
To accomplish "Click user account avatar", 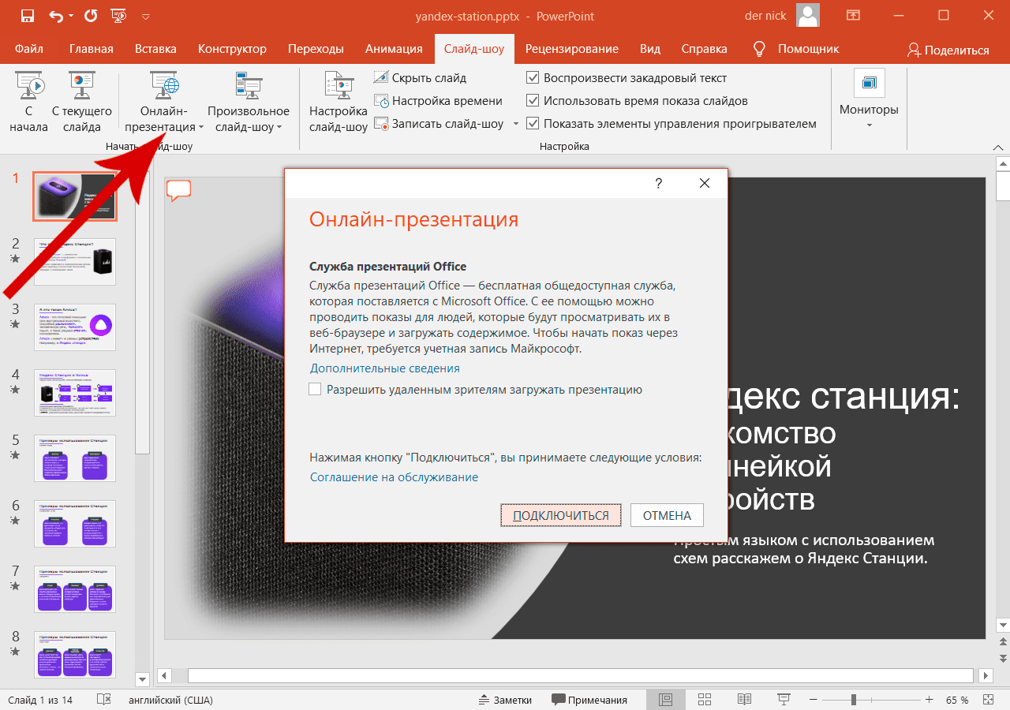I will [807, 16].
